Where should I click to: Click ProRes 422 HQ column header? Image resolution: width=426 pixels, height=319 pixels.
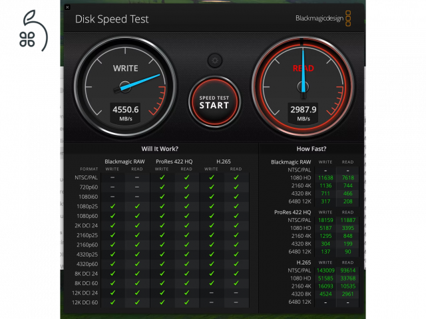174,161
